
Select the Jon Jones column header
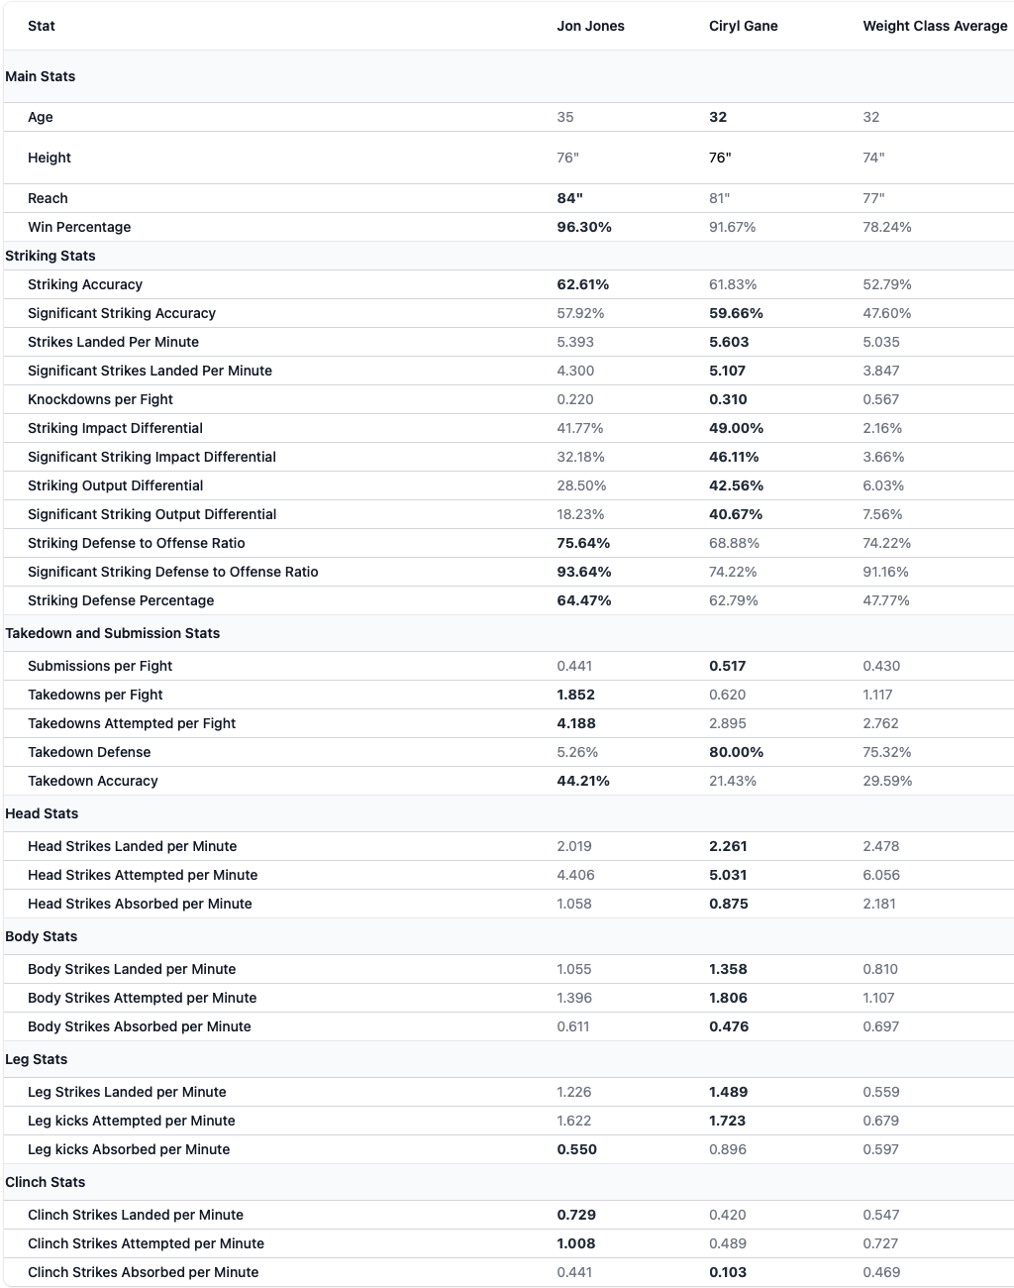(590, 26)
